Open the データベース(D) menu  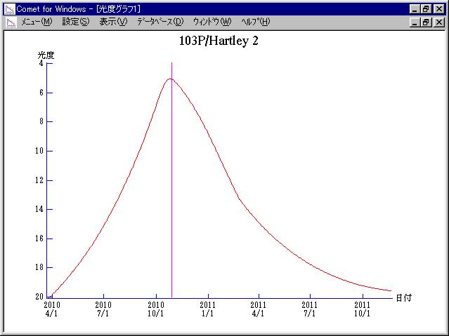160,22
